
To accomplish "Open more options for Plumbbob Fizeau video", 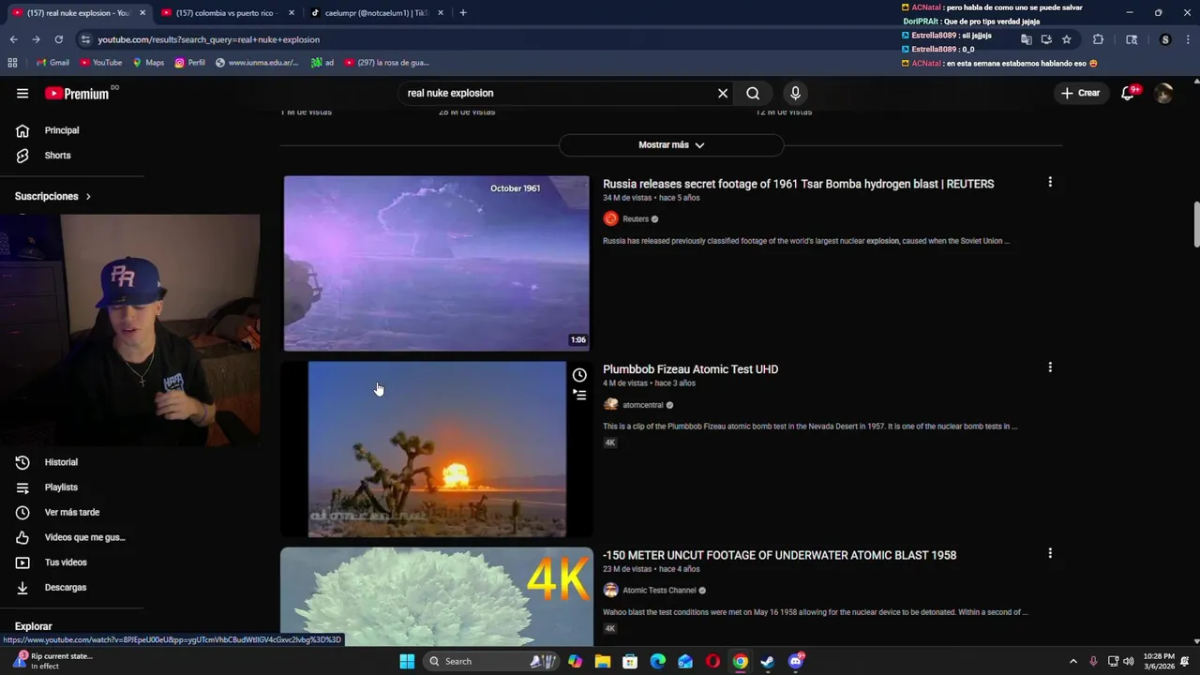I will point(1050,367).
